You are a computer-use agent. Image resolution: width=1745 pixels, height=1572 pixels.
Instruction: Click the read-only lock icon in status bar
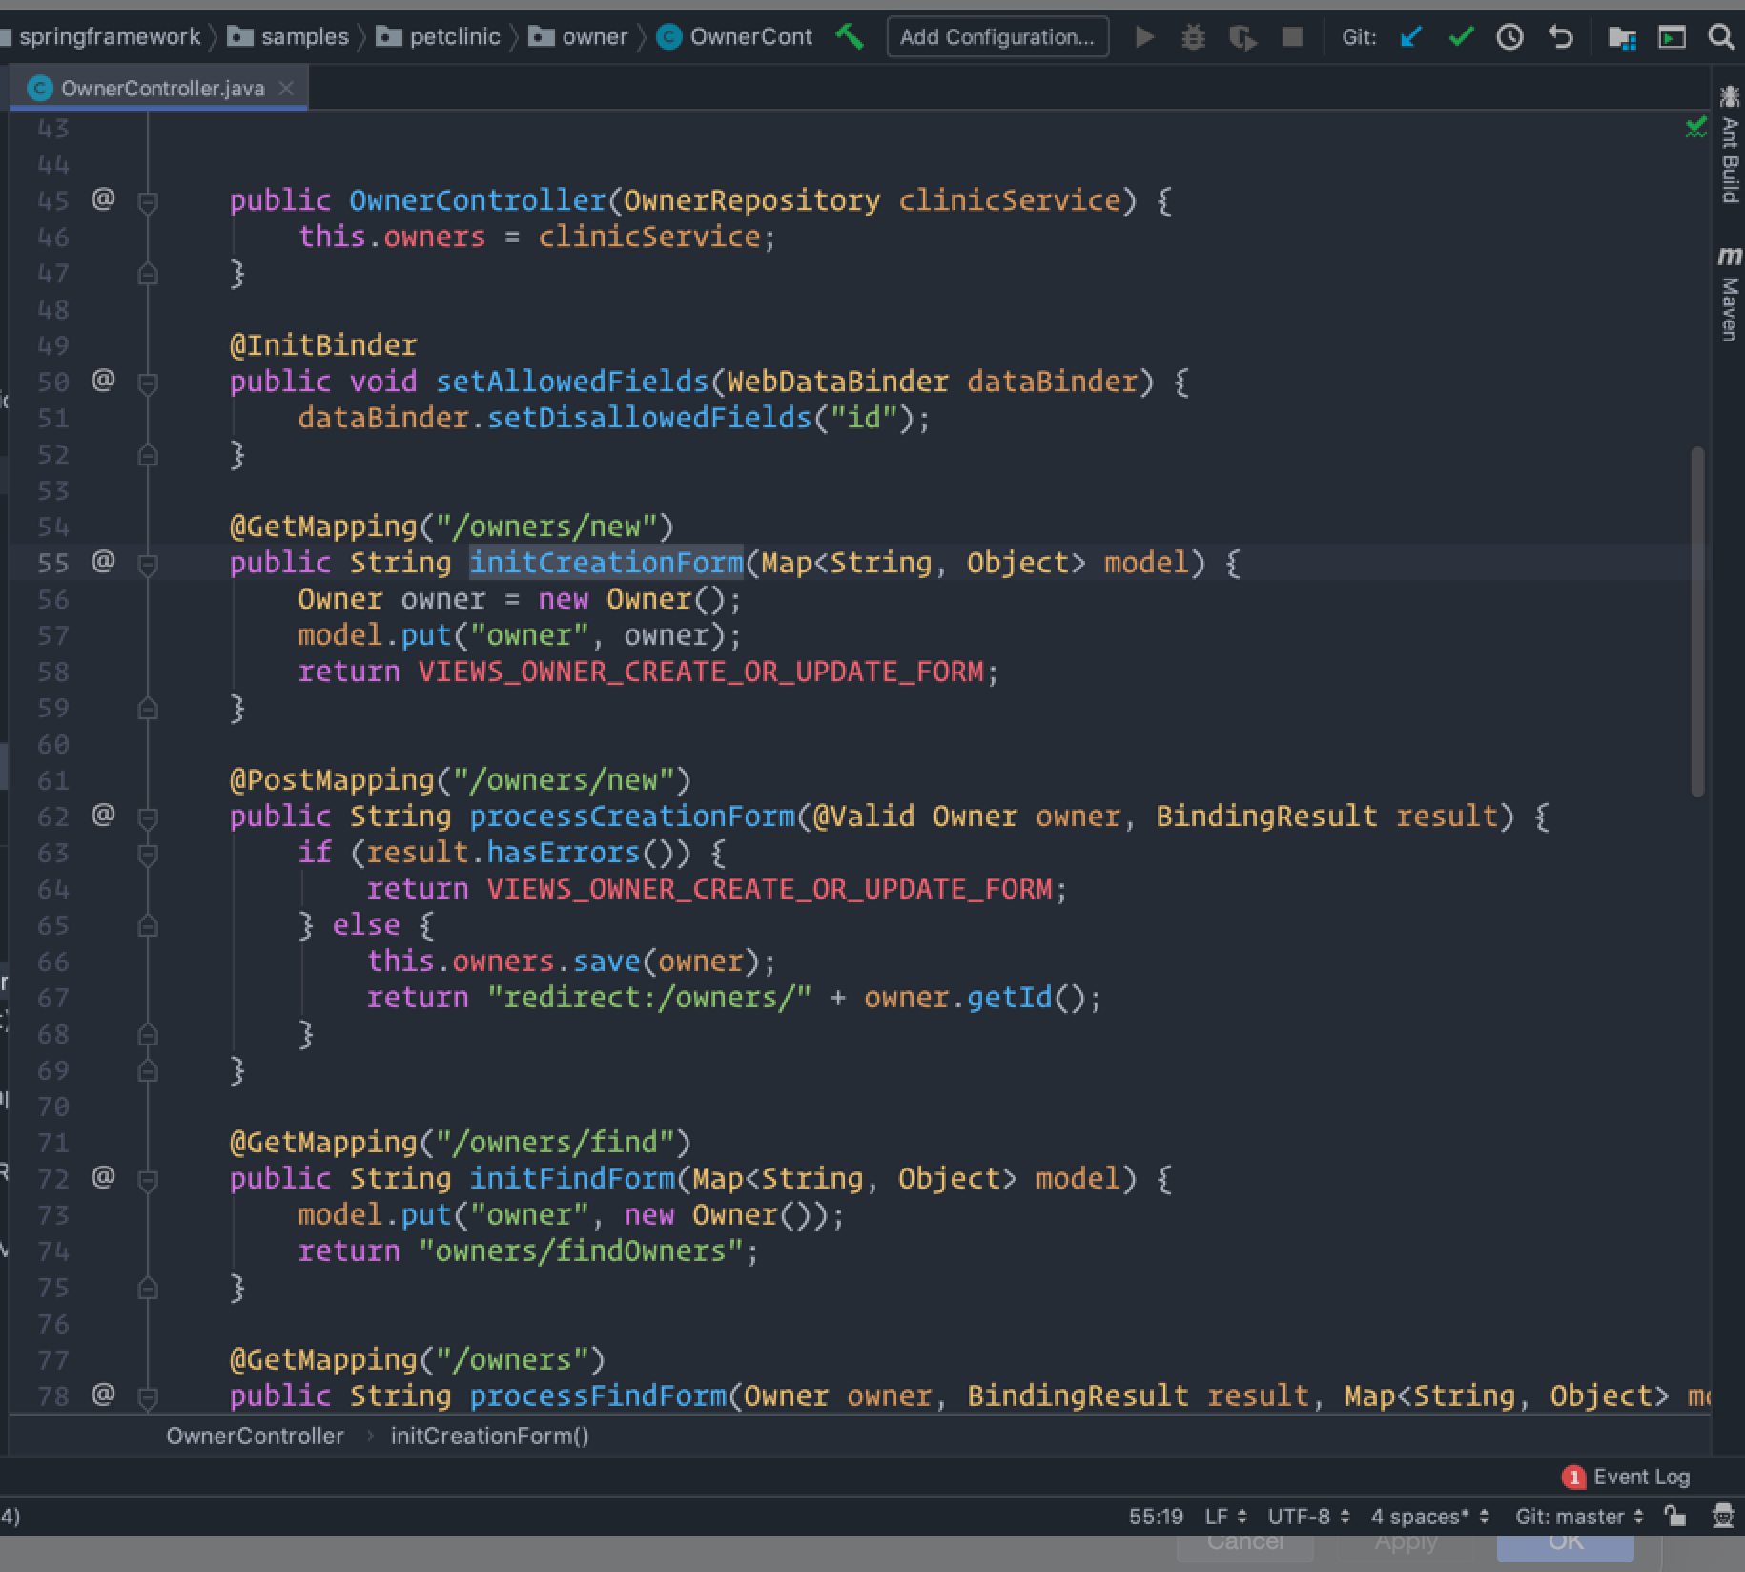pyautogui.click(x=1674, y=1516)
